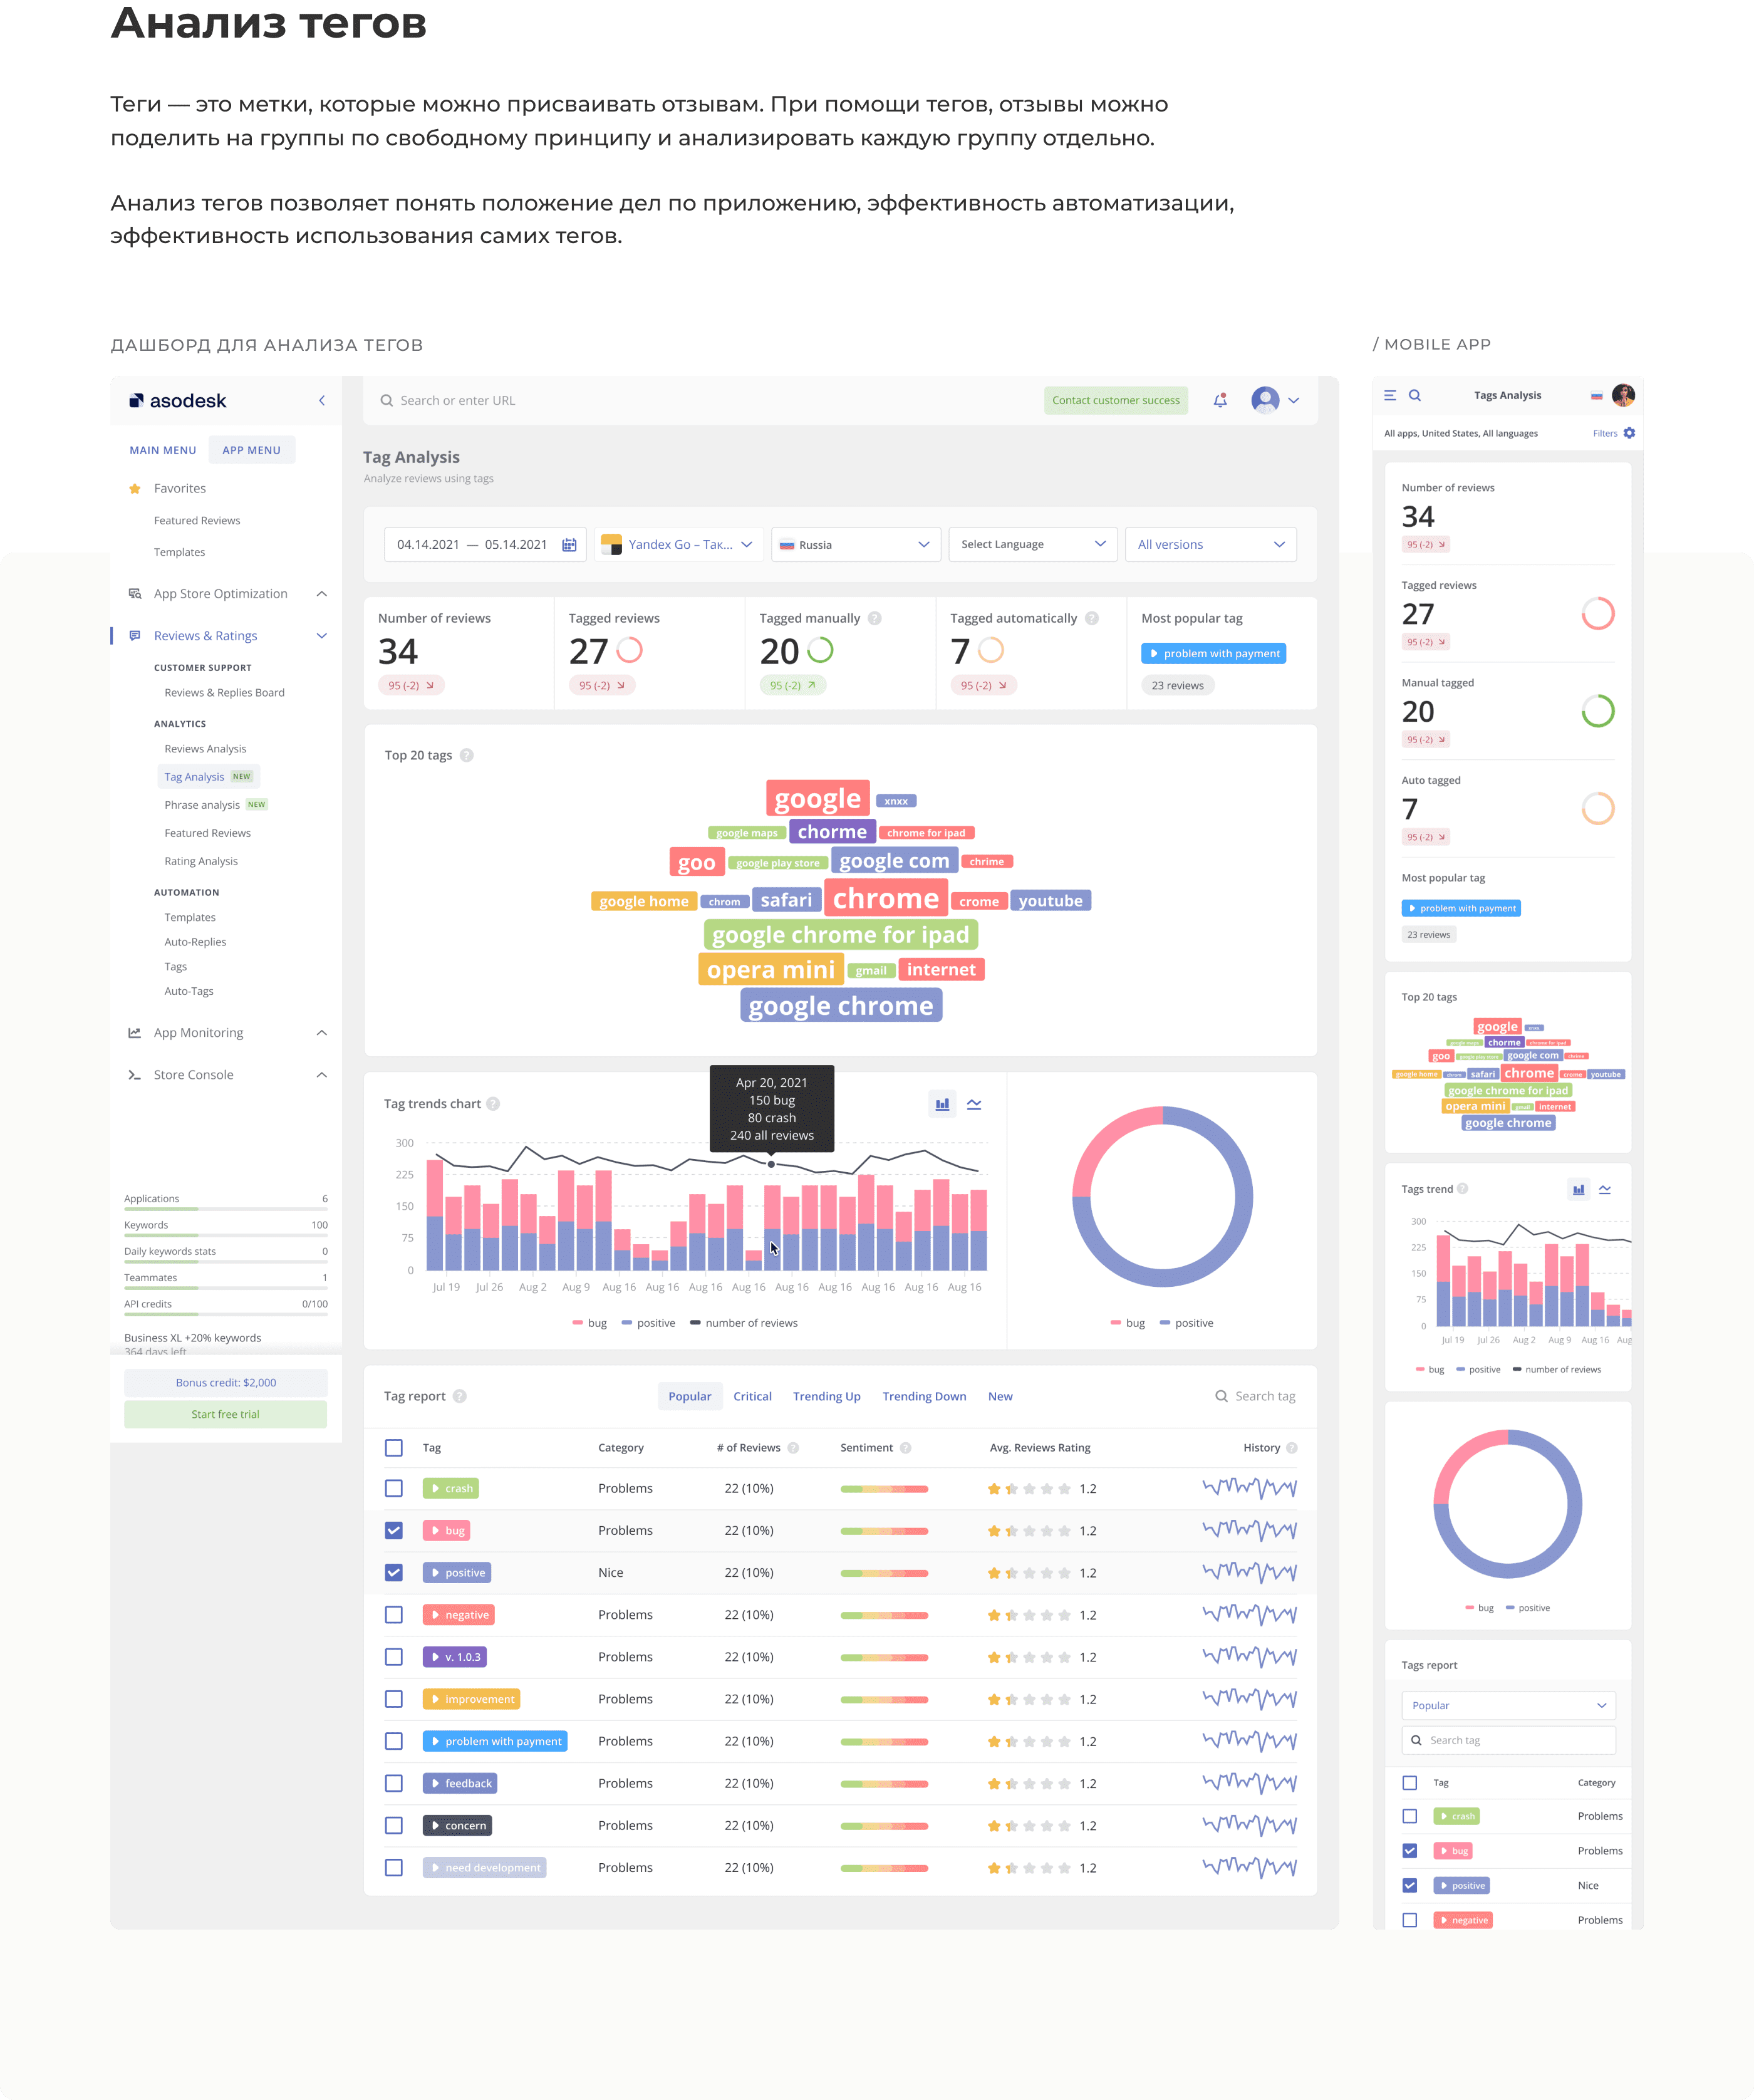Collapse the App Store Optimization section
This screenshot has height=2100, width=1754.
321,593
